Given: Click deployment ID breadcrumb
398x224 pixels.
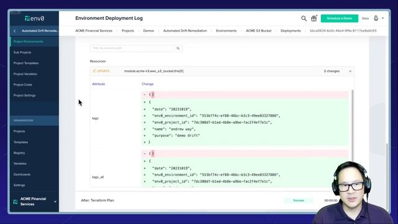Looking at the screenshot, I should 343,30.
